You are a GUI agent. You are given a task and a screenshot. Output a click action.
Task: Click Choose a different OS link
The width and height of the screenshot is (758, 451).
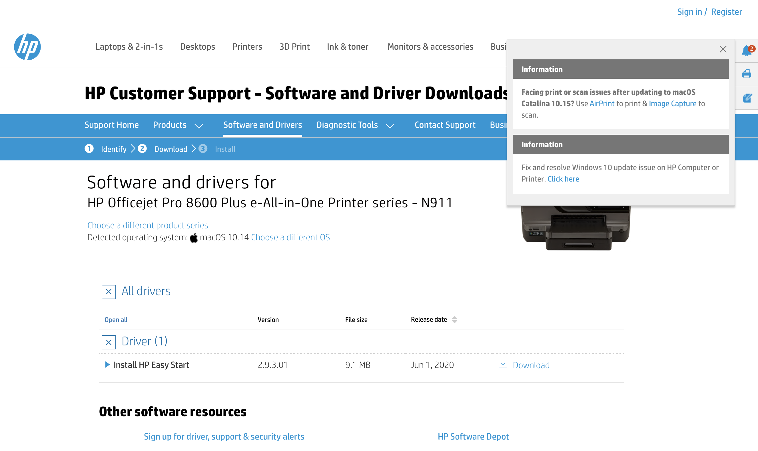point(290,237)
